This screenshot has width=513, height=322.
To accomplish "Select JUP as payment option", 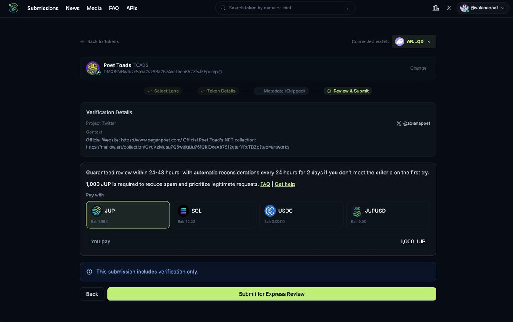I will pos(128,215).
